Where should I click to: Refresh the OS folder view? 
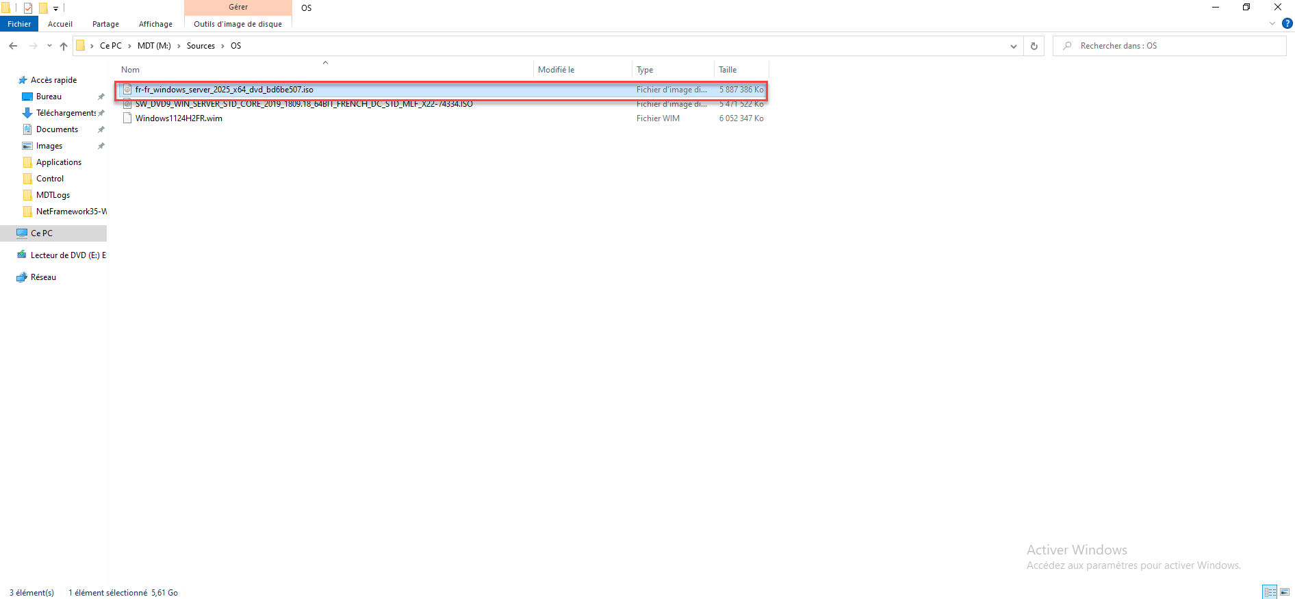coord(1034,46)
